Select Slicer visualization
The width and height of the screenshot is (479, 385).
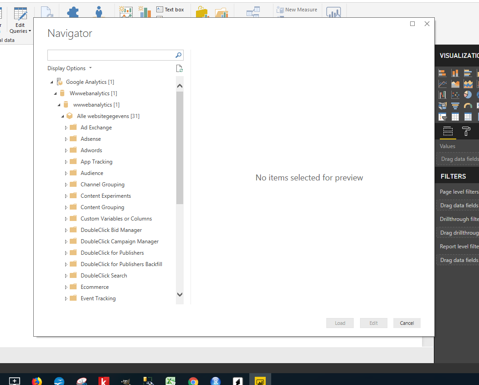443,117
